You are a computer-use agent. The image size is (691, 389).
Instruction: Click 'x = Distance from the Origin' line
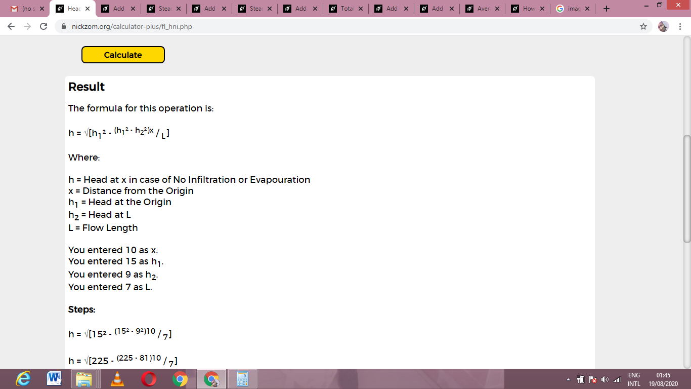click(x=131, y=191)
